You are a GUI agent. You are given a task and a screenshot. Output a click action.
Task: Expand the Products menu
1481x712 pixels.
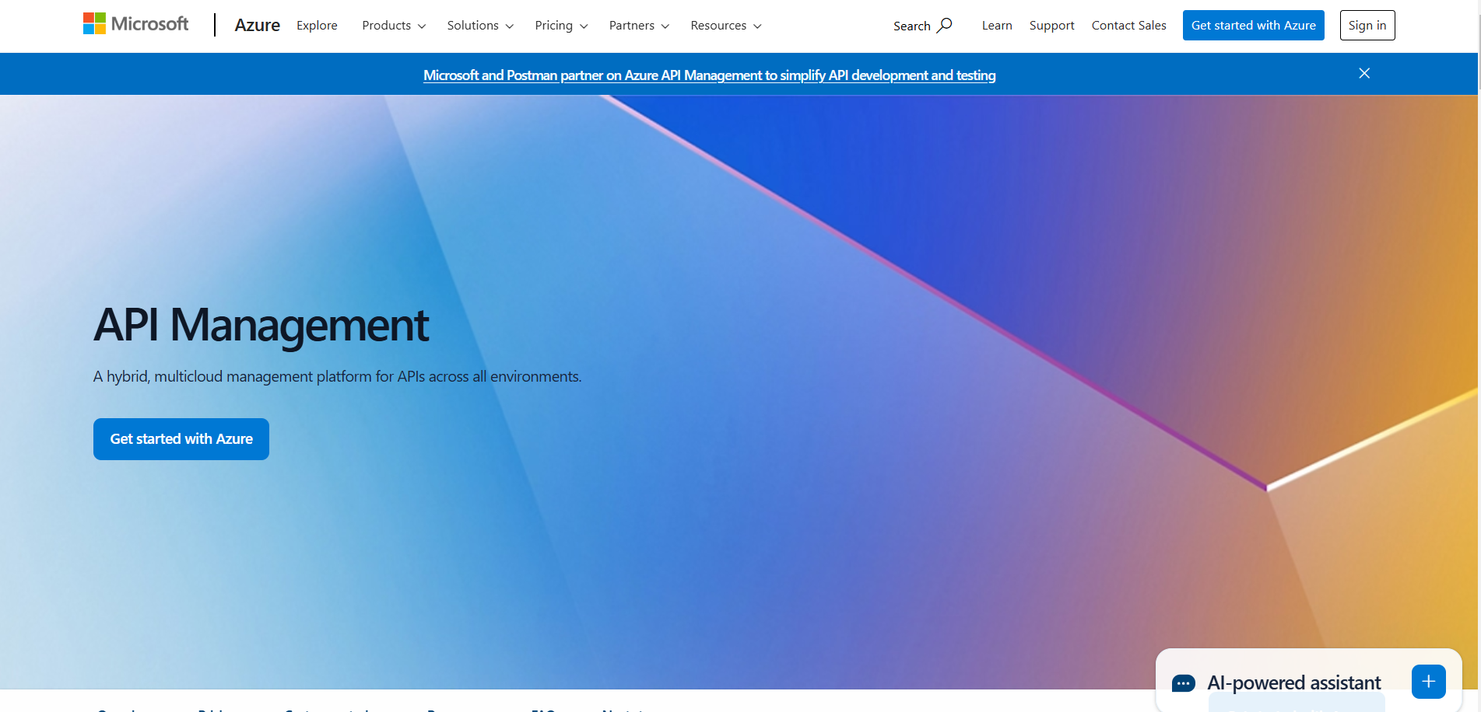click(x=394, y=26)
